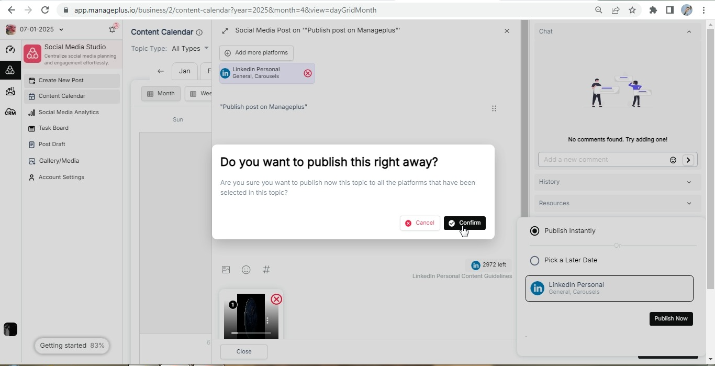Screen dimensions: 715x366
Task: Open the mail module icon in left rail
Action: [x=10, y=92]
